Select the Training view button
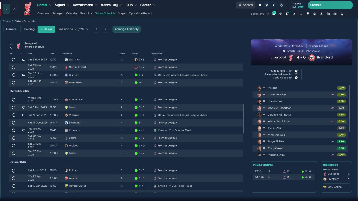Screen dimensions: 358x201 tap(29, 29)
